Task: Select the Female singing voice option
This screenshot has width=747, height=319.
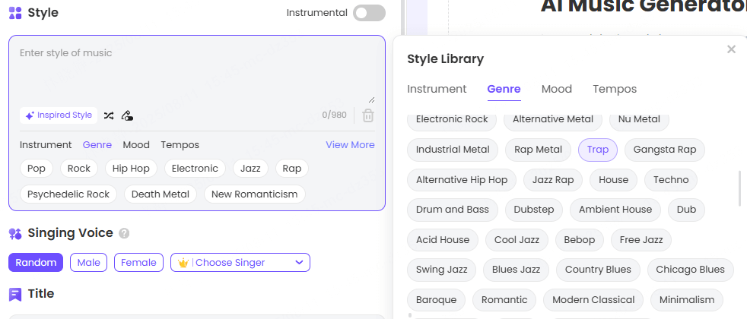Action: [138, 263]
